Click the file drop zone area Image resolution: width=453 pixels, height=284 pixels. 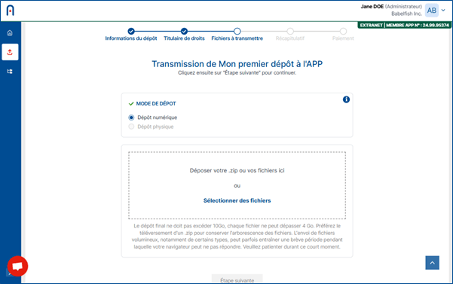pyautogui.click(x=237, y=185)
